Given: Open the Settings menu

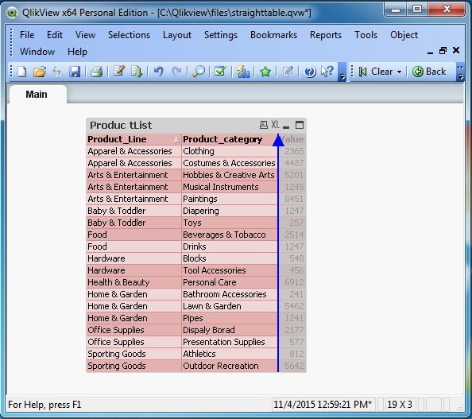Looking at the screenshot, I should click(221, 35).
